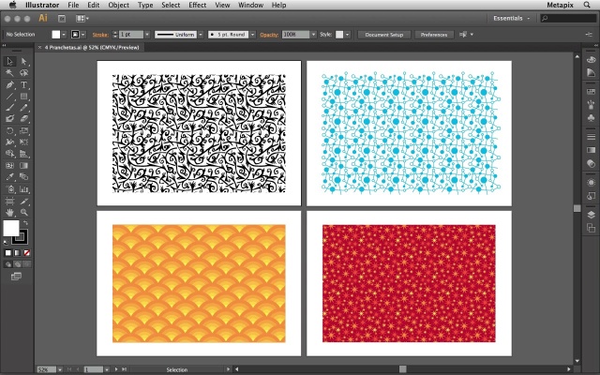Image resolution: width=600 pixels, height=375 pixels.
Task: Select the Pencil tool
Action: point(23,108)
